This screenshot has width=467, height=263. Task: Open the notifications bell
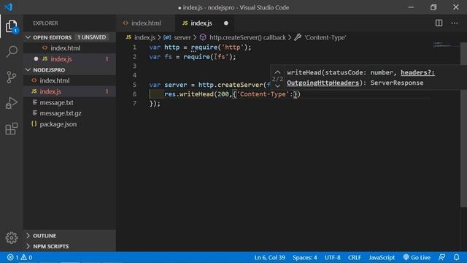tap(456, 257)
